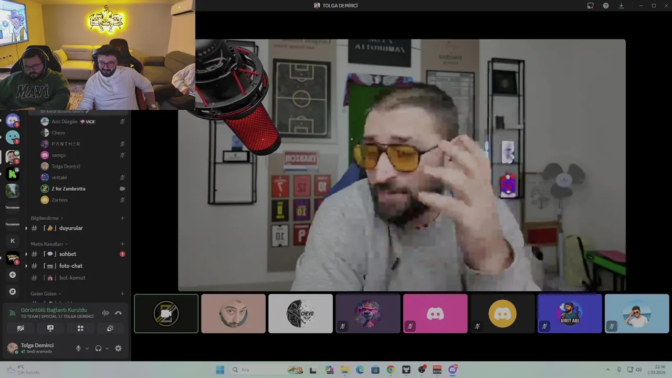Select Z for Zambrotta in voice list
Viewport: 672px width, 378px height.
[x=83, y=188]
